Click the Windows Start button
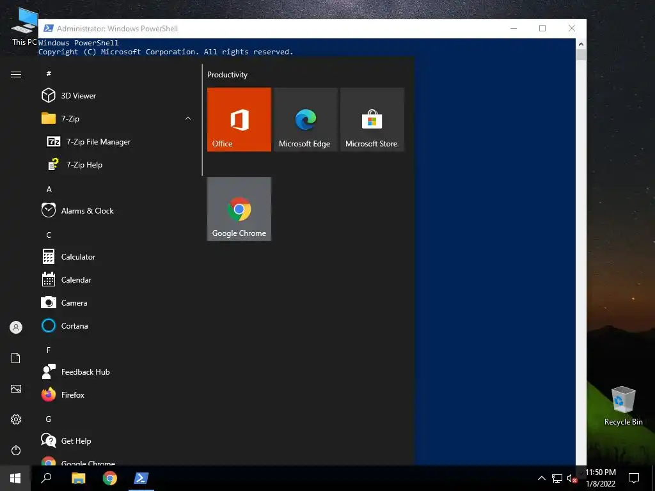Screen dimensions: 655x491 [x=15, y=478]
